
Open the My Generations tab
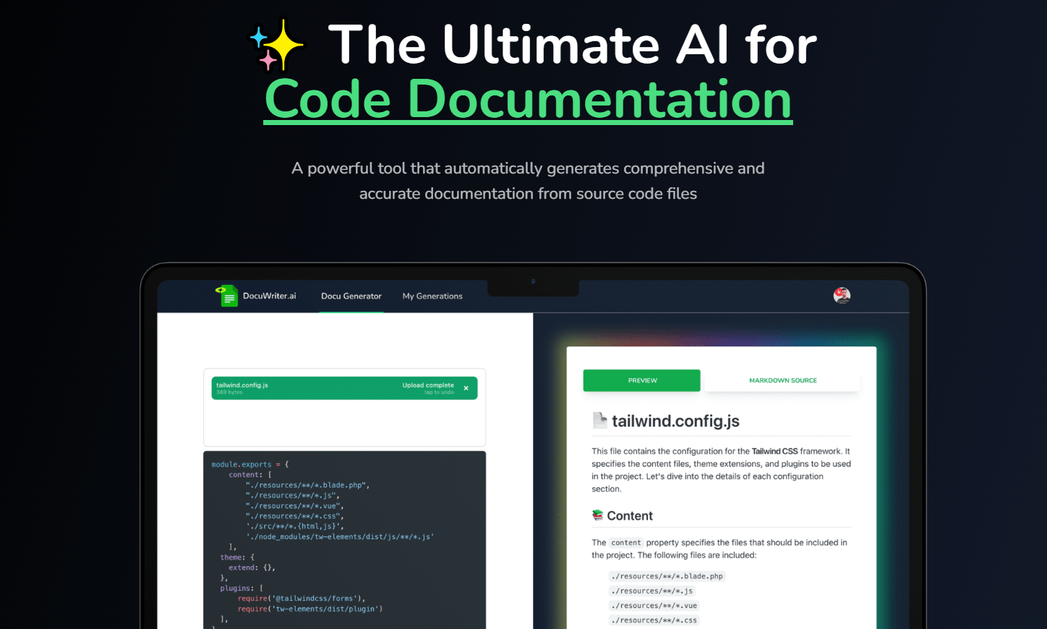pyautogui.click(x=432, y=296)
